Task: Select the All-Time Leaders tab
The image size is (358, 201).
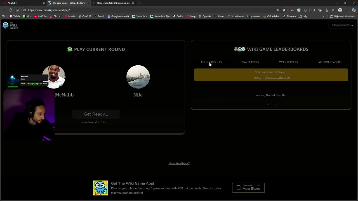Action: point(329,62)
